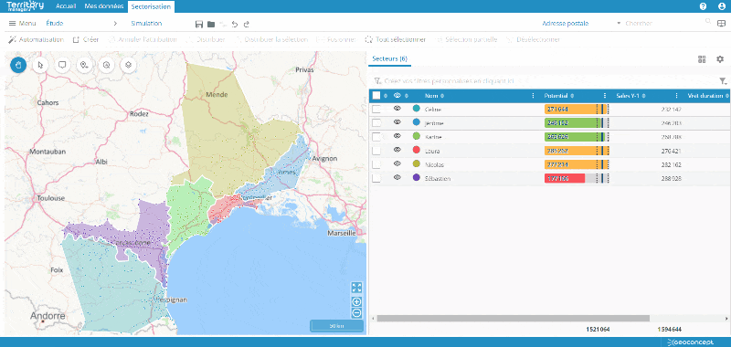Expand the breadcrumb chevron after Étude
The image size is (731, 347).
click(x=116, y=24)
